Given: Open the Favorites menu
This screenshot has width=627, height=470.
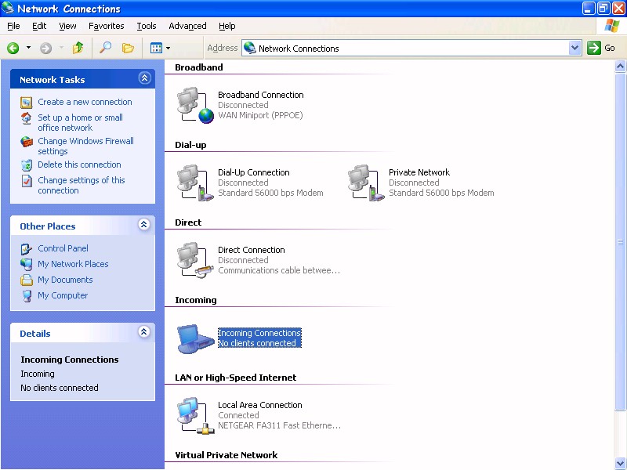Looking at the screenshot, I should [107, 26].
